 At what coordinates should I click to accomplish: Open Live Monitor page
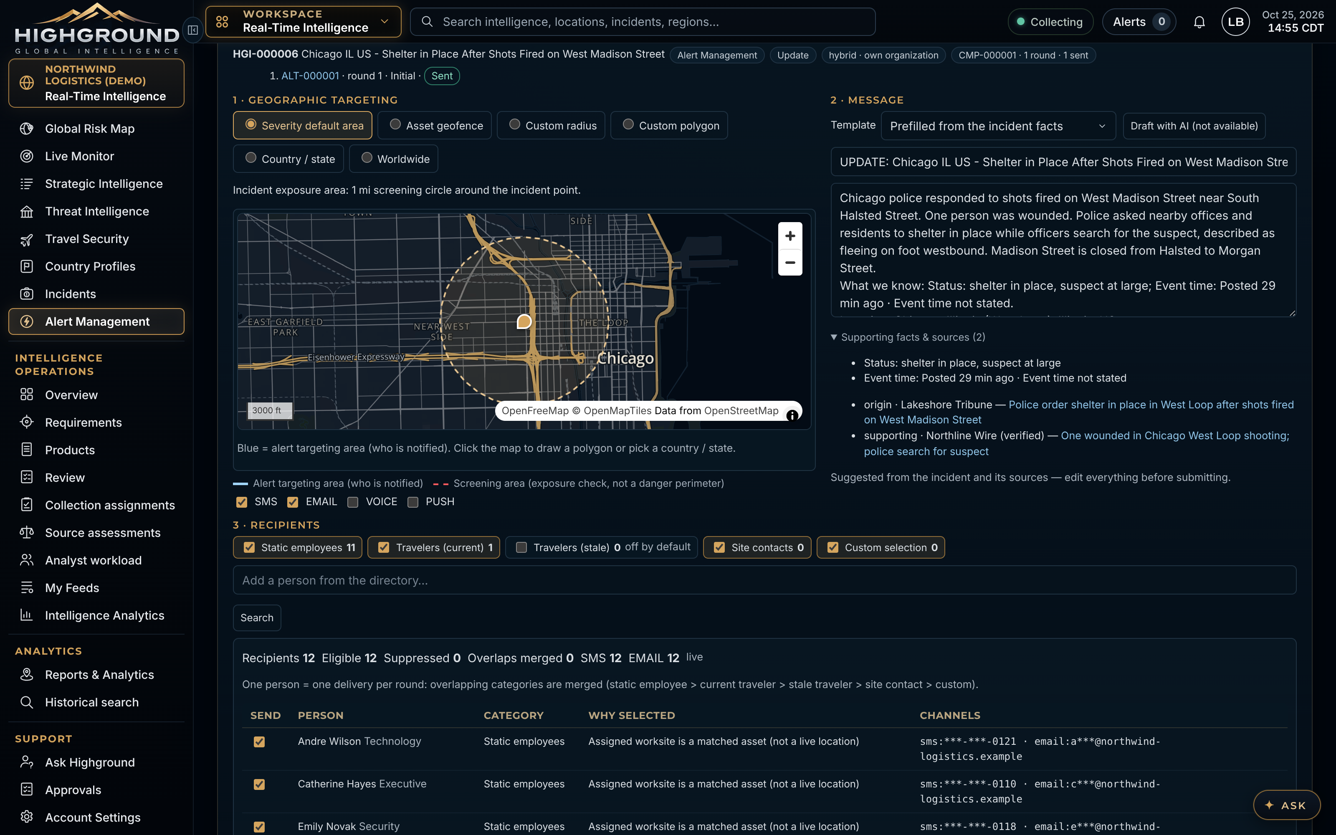(96, 156)
